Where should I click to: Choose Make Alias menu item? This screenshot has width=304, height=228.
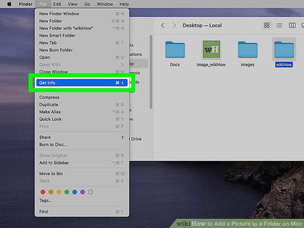pos(81,112)
